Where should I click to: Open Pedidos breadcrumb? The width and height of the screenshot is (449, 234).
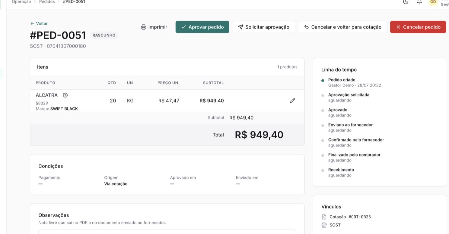[x=47, y=2]
